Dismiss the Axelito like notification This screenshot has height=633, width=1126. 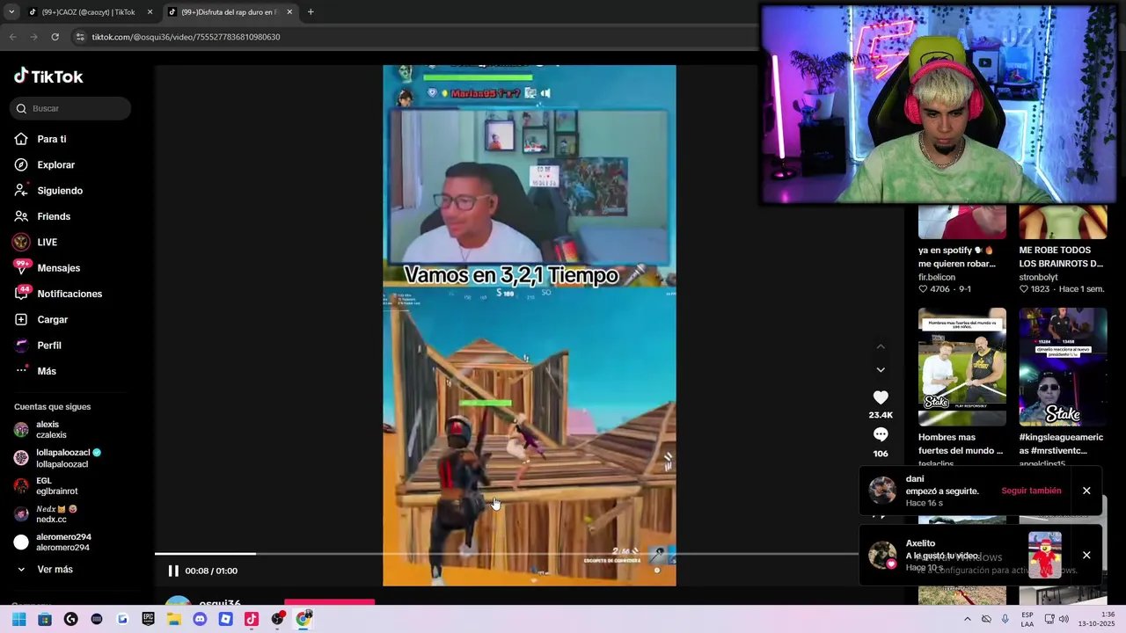[1086, 556]
